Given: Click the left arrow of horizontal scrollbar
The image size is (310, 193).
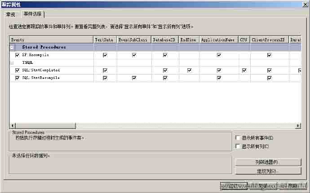Looking at the screenshot, I should click(13, 126).
